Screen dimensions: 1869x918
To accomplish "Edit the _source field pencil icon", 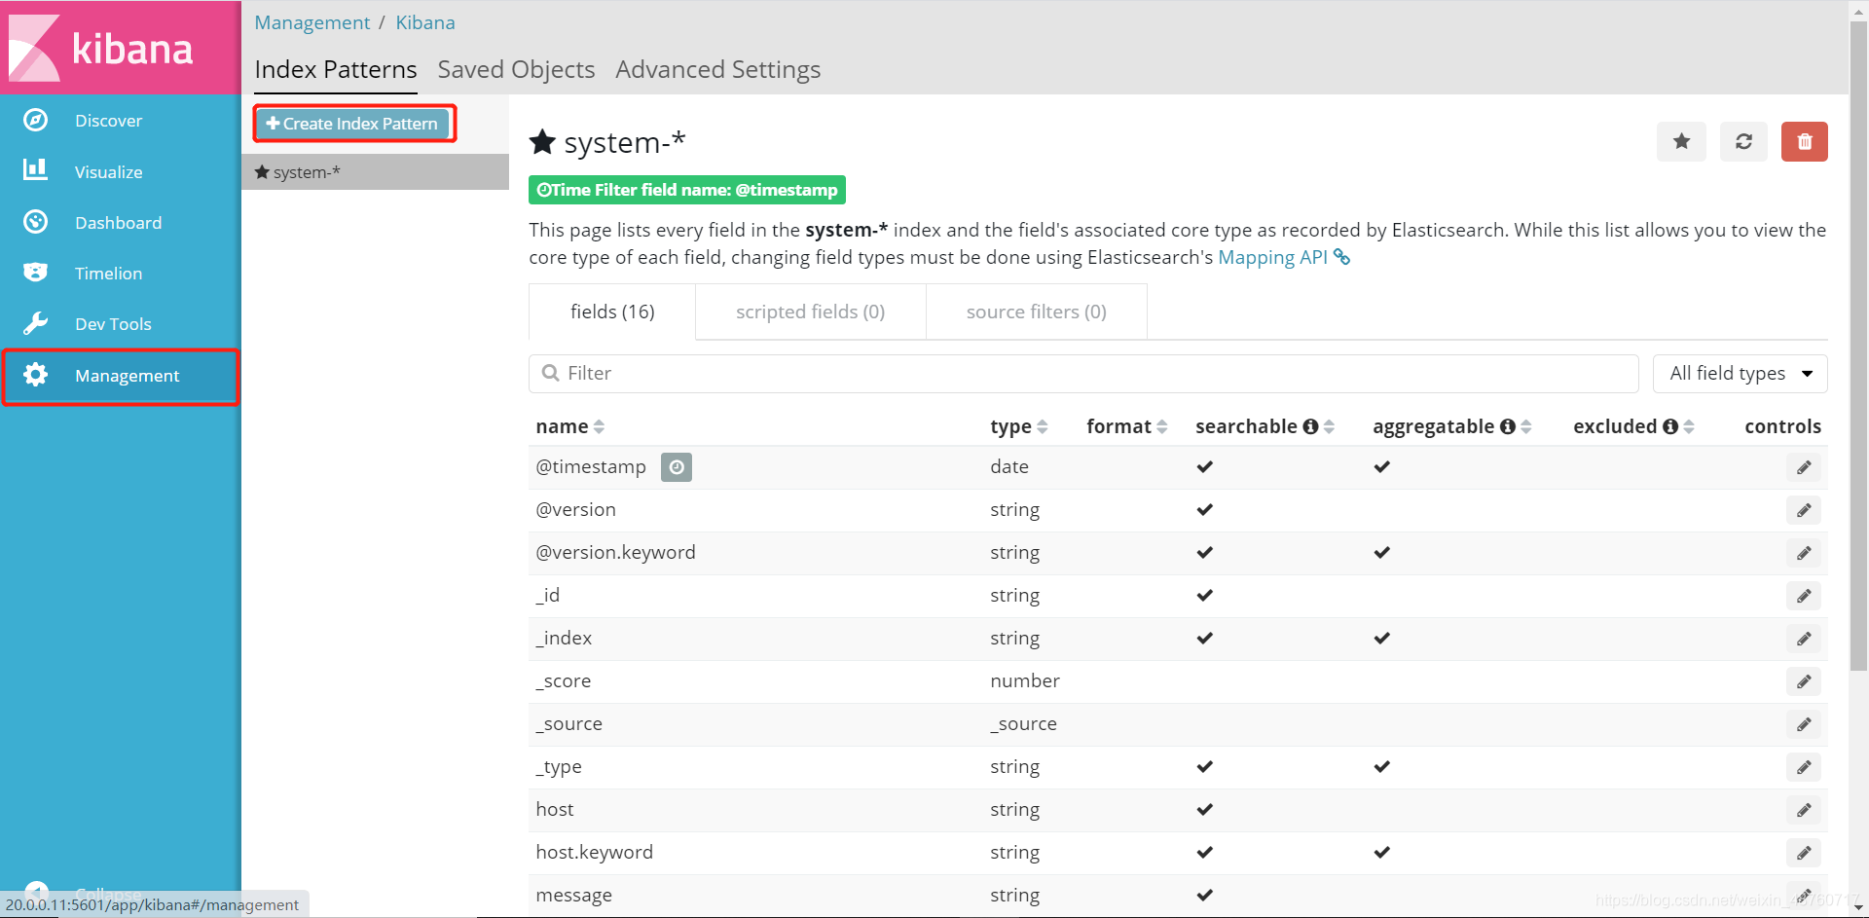I will [x=1804, y=724].
